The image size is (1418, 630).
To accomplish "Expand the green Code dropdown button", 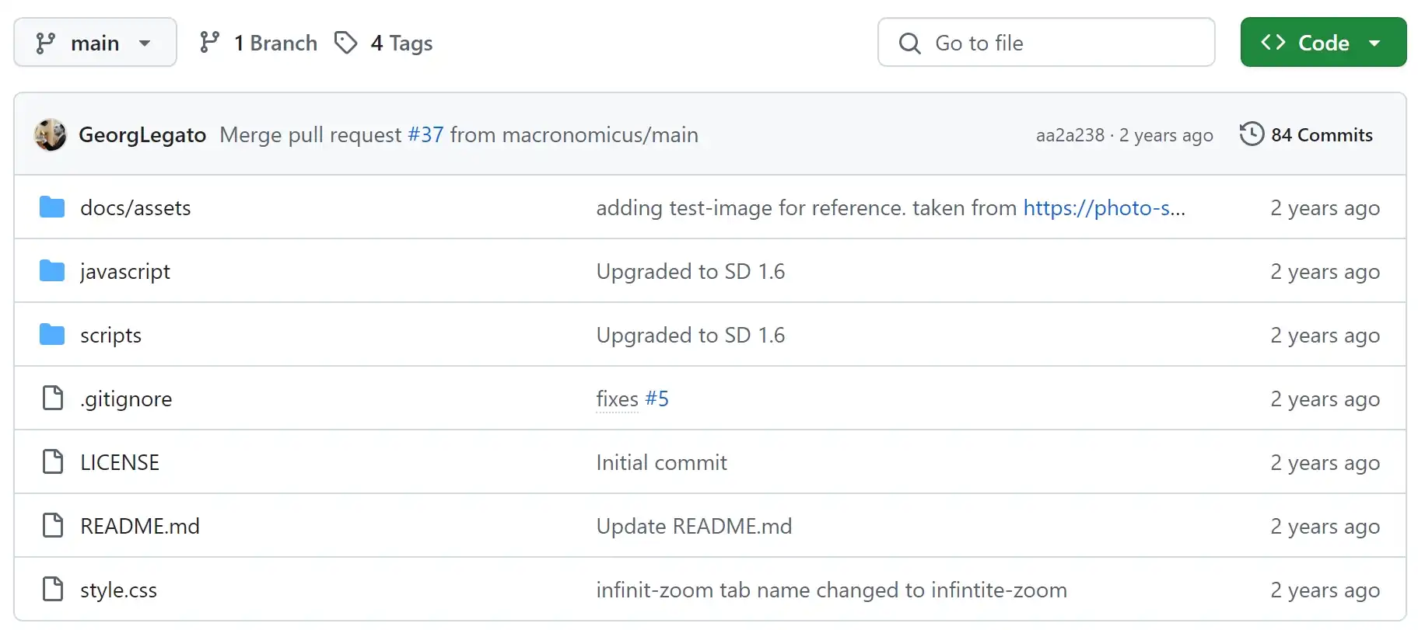I will click(x=1323, y=43).
